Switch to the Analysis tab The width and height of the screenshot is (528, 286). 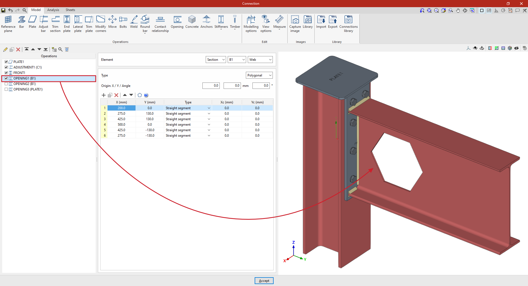53,10
